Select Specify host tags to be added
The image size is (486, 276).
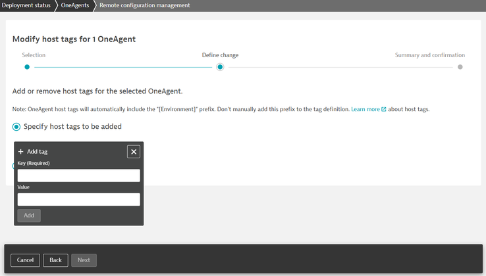tap(16, 126)
